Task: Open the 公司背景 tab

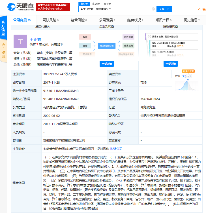Action: tap(22, 20)
